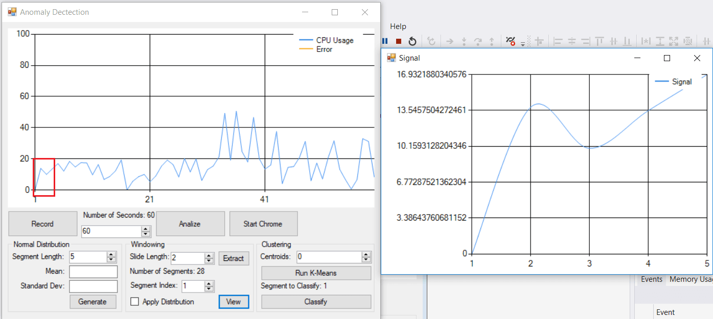The height and width of the screenshot is (319, 713).
Task: Start recording with the Record button
Action: 42,224
